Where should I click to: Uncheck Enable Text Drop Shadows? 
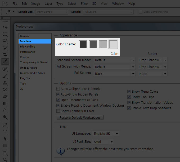click(x=129, y=108)
